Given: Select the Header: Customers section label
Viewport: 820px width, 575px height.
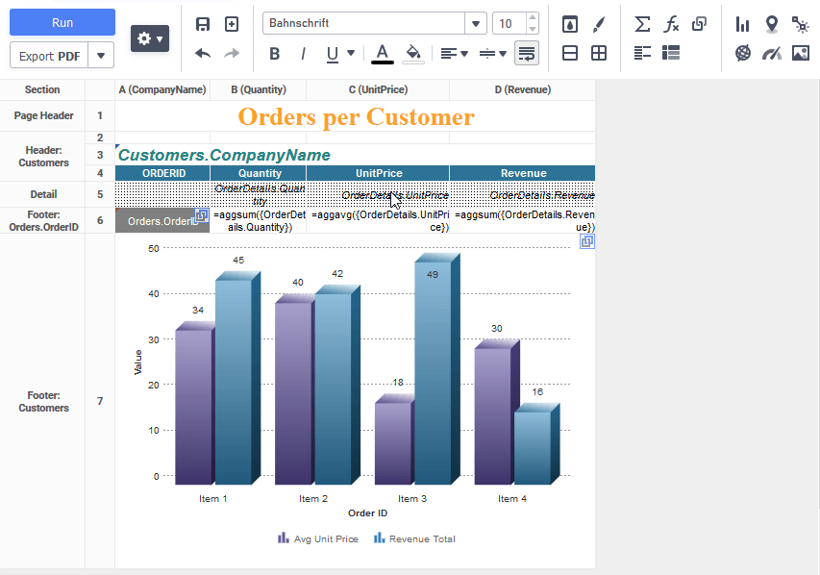Looking at the screenshot, I should click(x=43, y=157).
